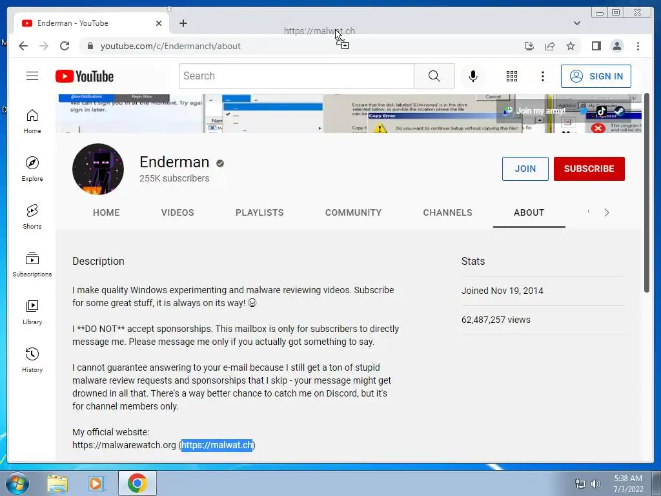This screenshot has width=661, height=496.
Task: Click the 255K subscribers text
Action: coord(174,178)
